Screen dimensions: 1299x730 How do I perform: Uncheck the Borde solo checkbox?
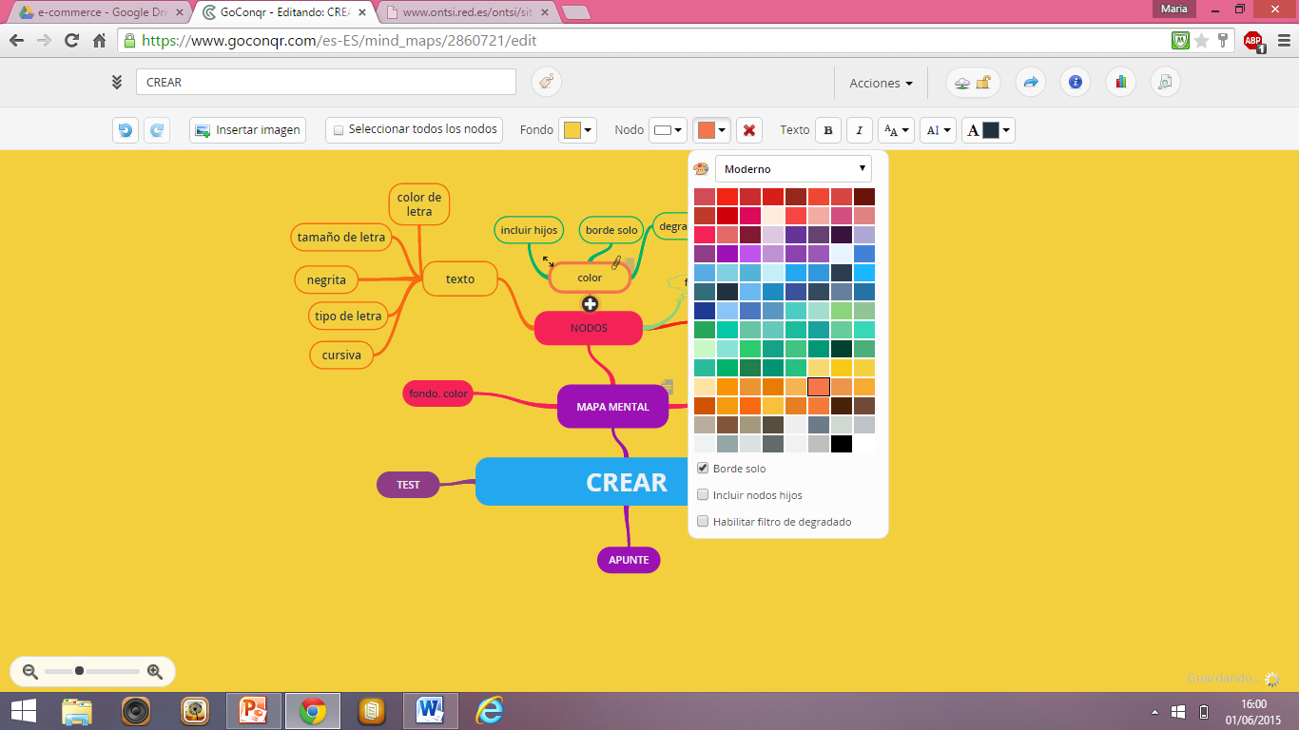point(704,469)
